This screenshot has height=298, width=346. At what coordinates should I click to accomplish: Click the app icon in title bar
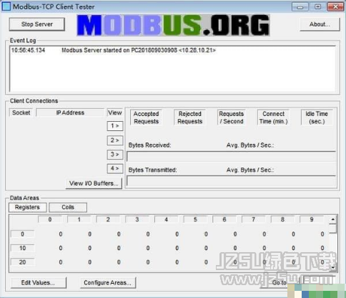(x=6, y=6)
